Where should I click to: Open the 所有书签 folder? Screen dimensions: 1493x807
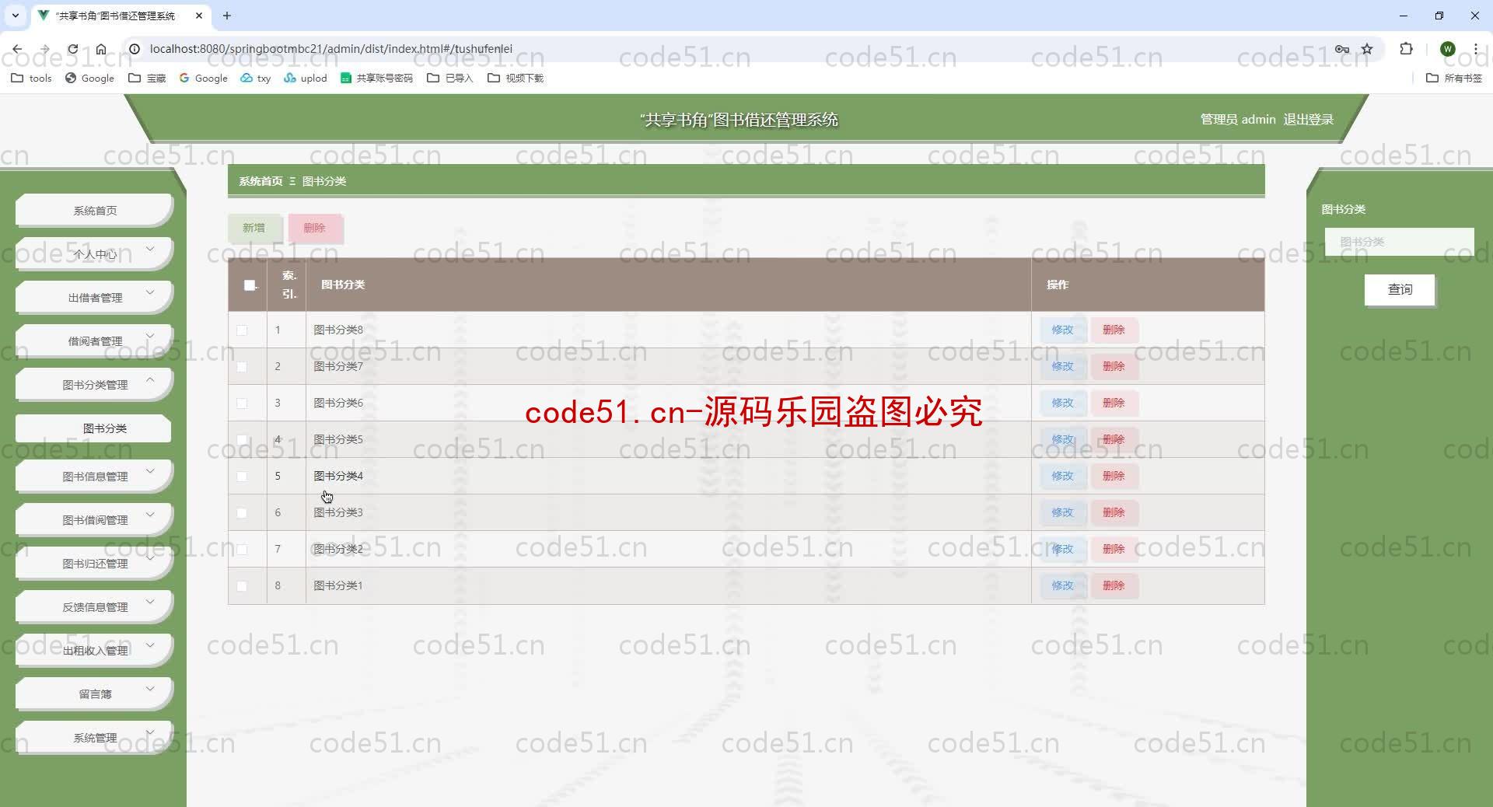pyautogui.click(x=1454, y=78)
